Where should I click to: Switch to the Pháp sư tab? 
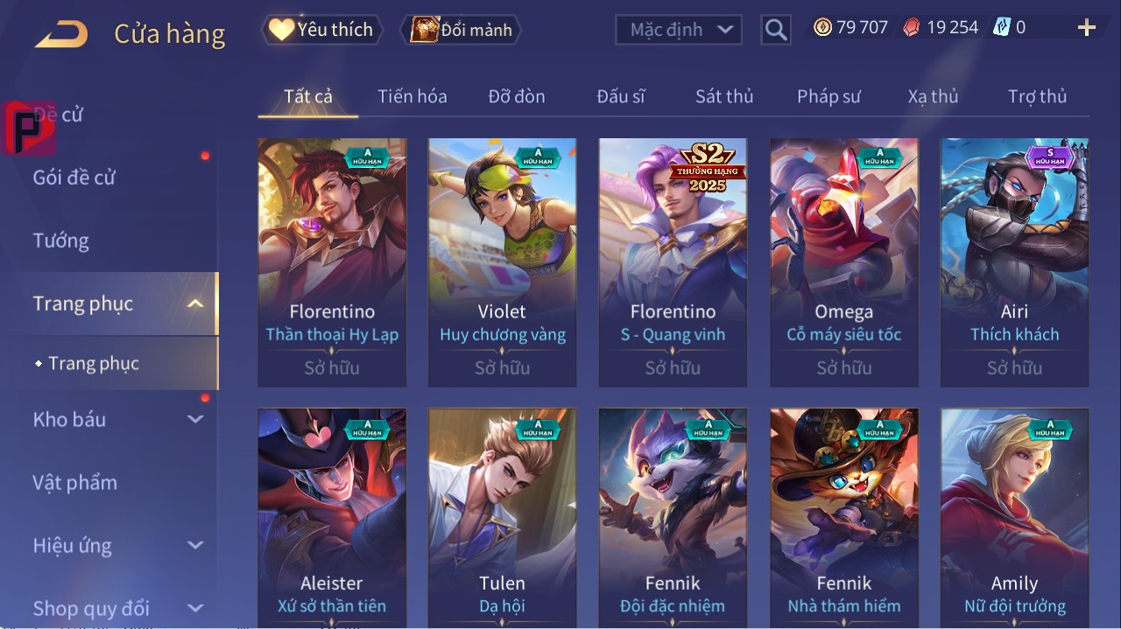tap(828, 96)
